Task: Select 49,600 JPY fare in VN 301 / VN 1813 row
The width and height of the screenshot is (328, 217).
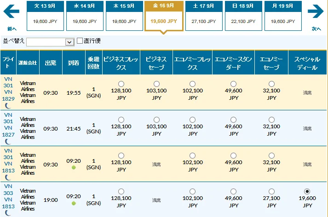Action: (x=233, y=155)
